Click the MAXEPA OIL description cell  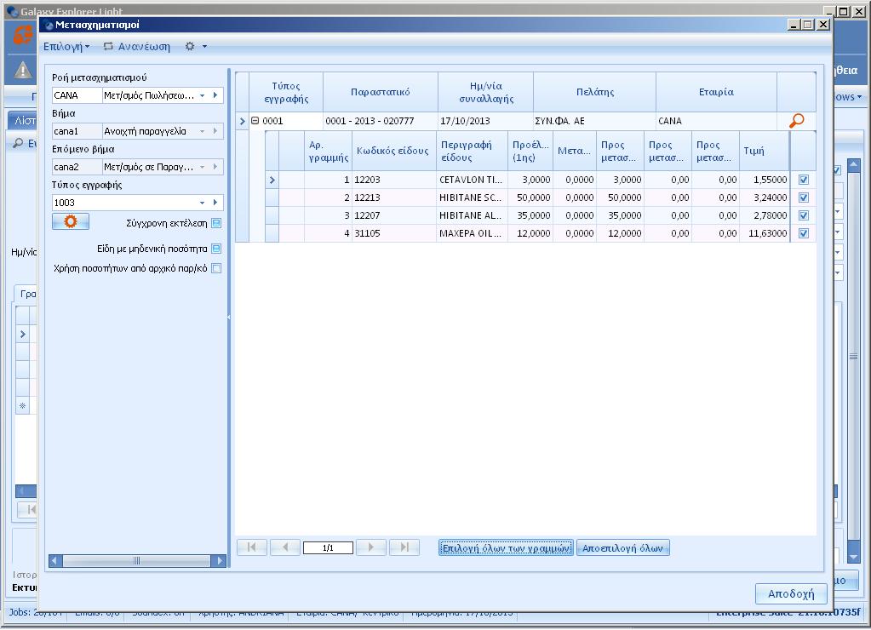[472, 233]
